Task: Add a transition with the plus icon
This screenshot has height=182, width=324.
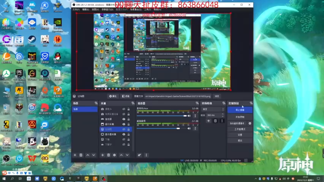Action: point(209,121)
